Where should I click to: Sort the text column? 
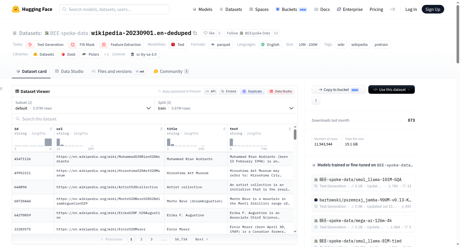(x=290, y=129)
